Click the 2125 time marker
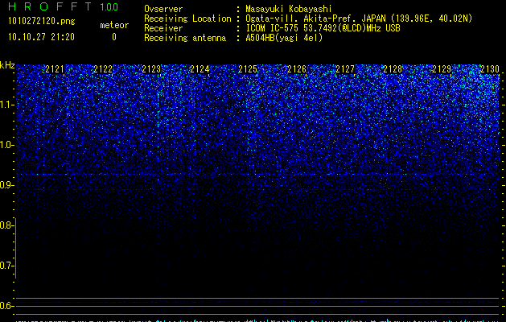Screen dimensions: 506x322 [x=248, y=69]
